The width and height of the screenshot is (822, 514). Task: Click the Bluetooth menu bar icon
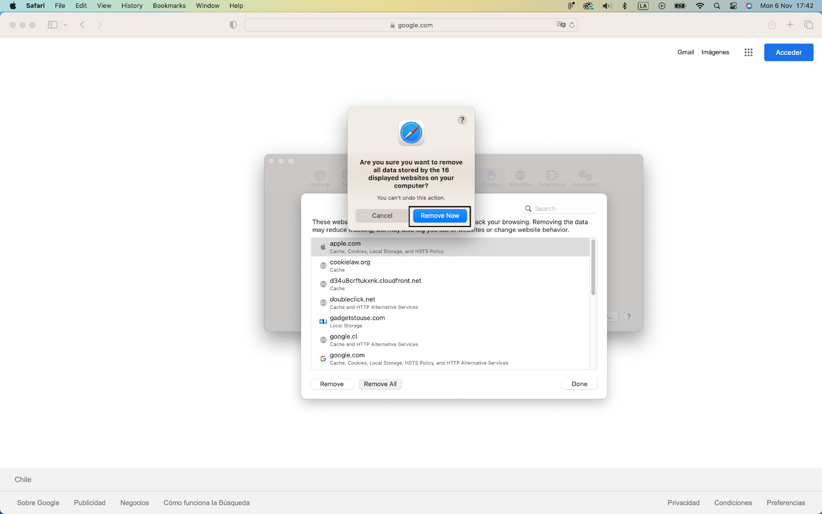(625, 6)
